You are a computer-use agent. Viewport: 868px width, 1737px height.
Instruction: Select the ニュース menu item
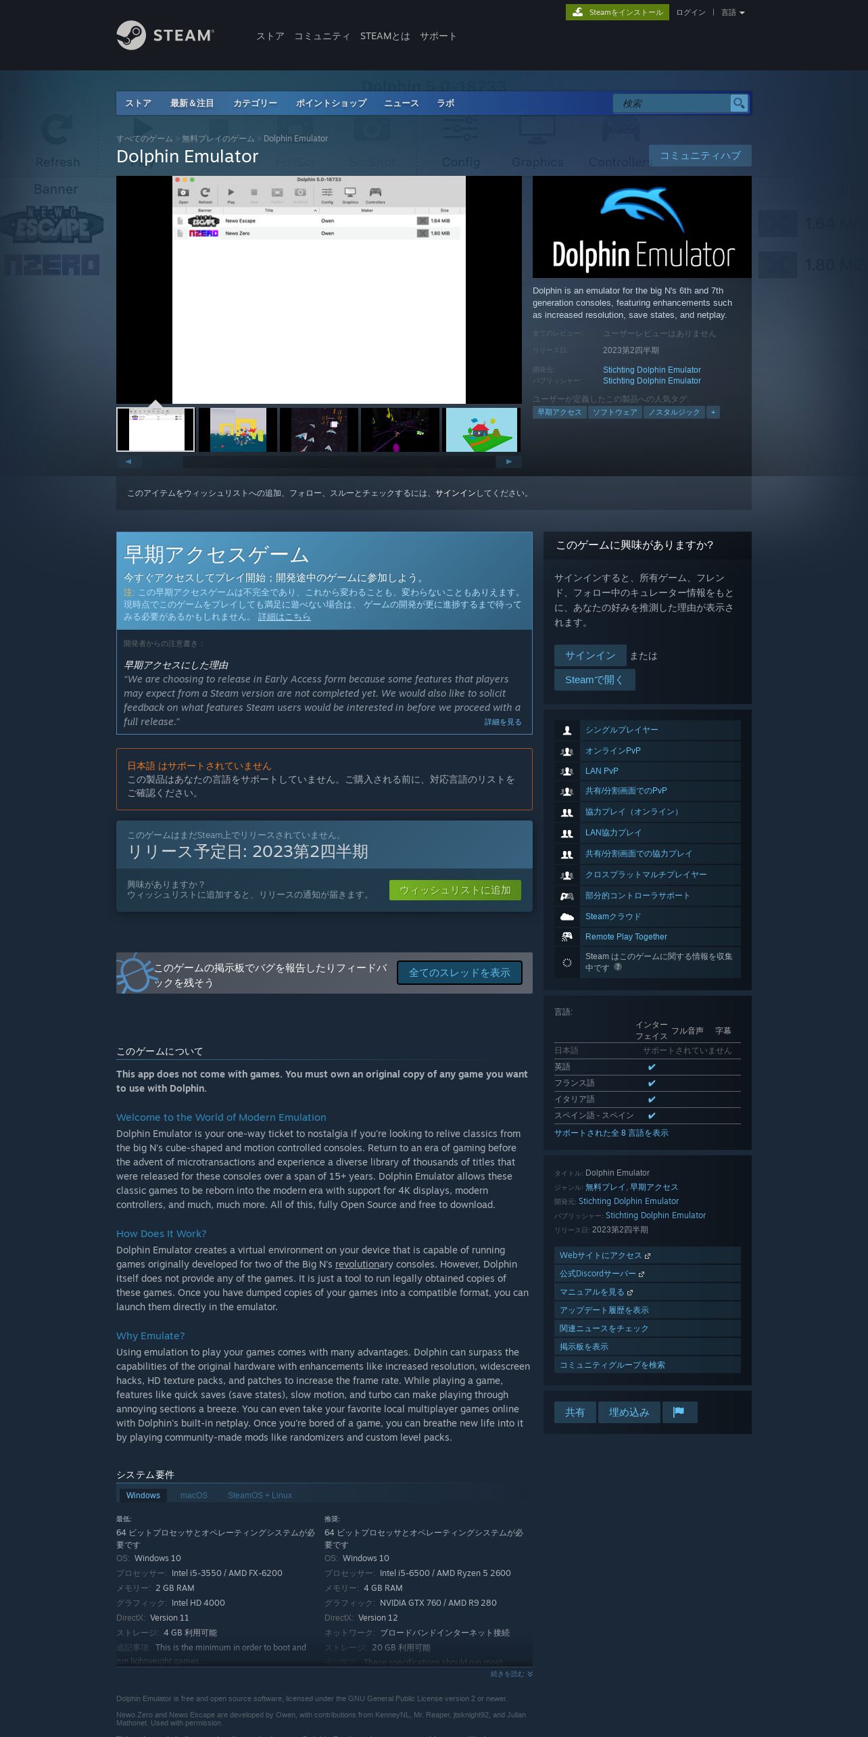402,103
